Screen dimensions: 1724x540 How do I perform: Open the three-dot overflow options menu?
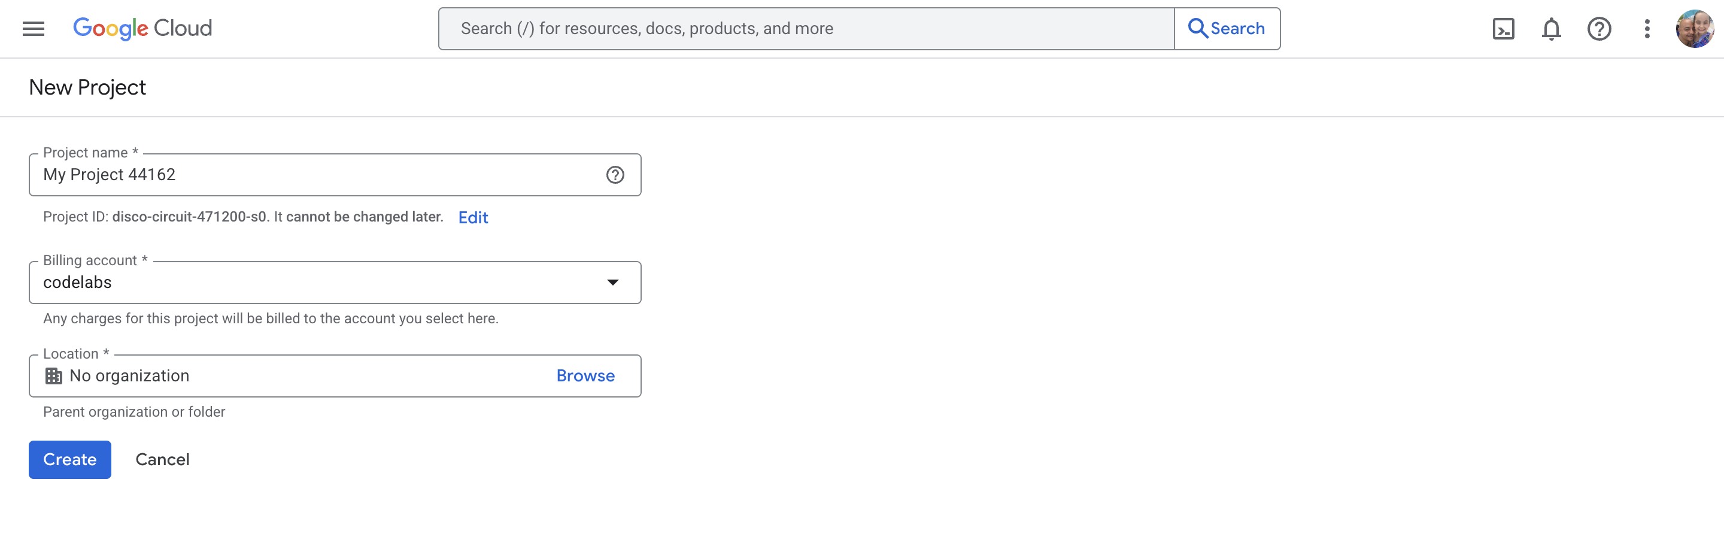click(x=1646, y=28)
